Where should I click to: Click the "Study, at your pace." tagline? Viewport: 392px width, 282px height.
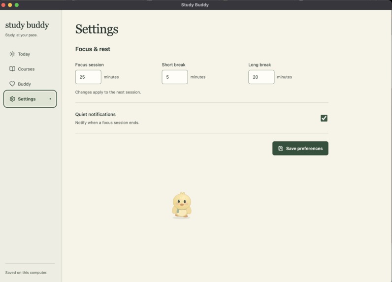coord(21,35)
